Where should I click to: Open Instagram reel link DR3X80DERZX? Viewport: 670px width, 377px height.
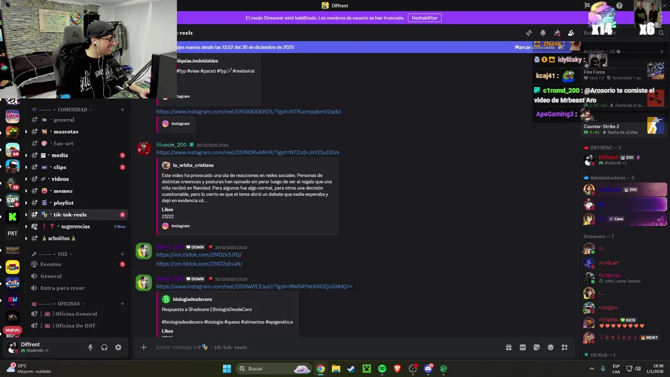pos(249,112)
